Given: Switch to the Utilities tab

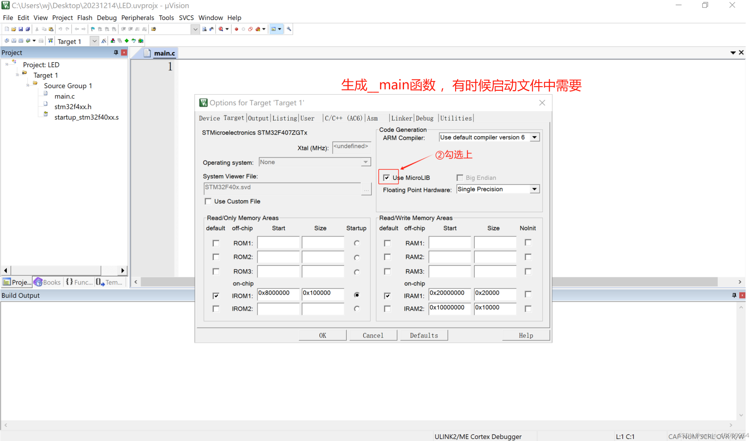Looking at the screenshot, I should click(x=456, y=118).
